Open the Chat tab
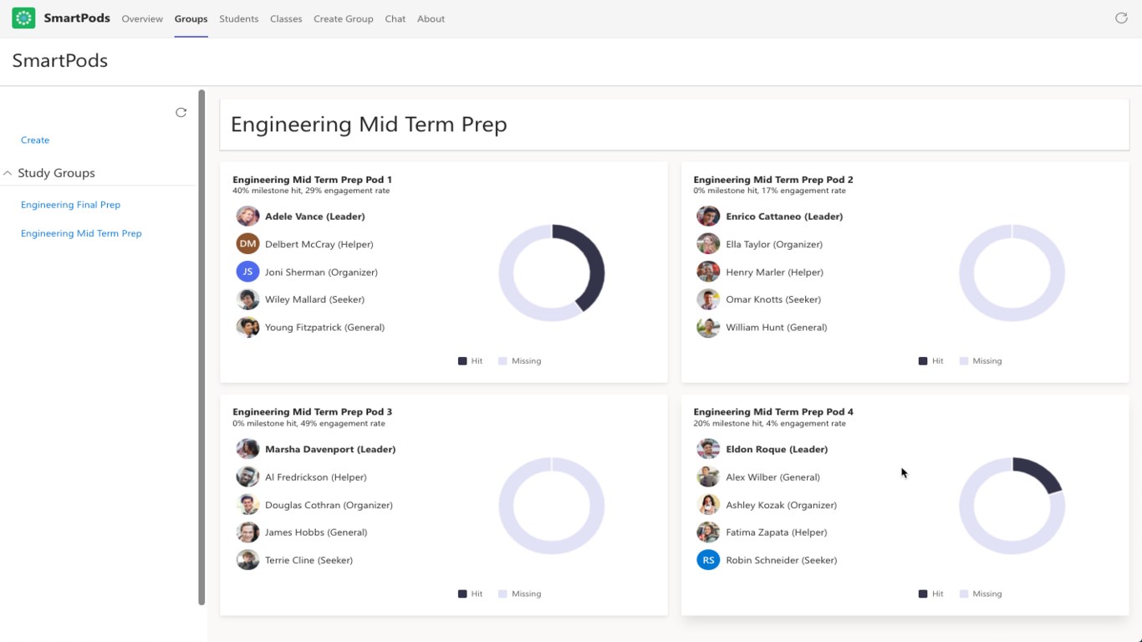The width and height of the screenshot is (1142, 642). coord(395,18)
